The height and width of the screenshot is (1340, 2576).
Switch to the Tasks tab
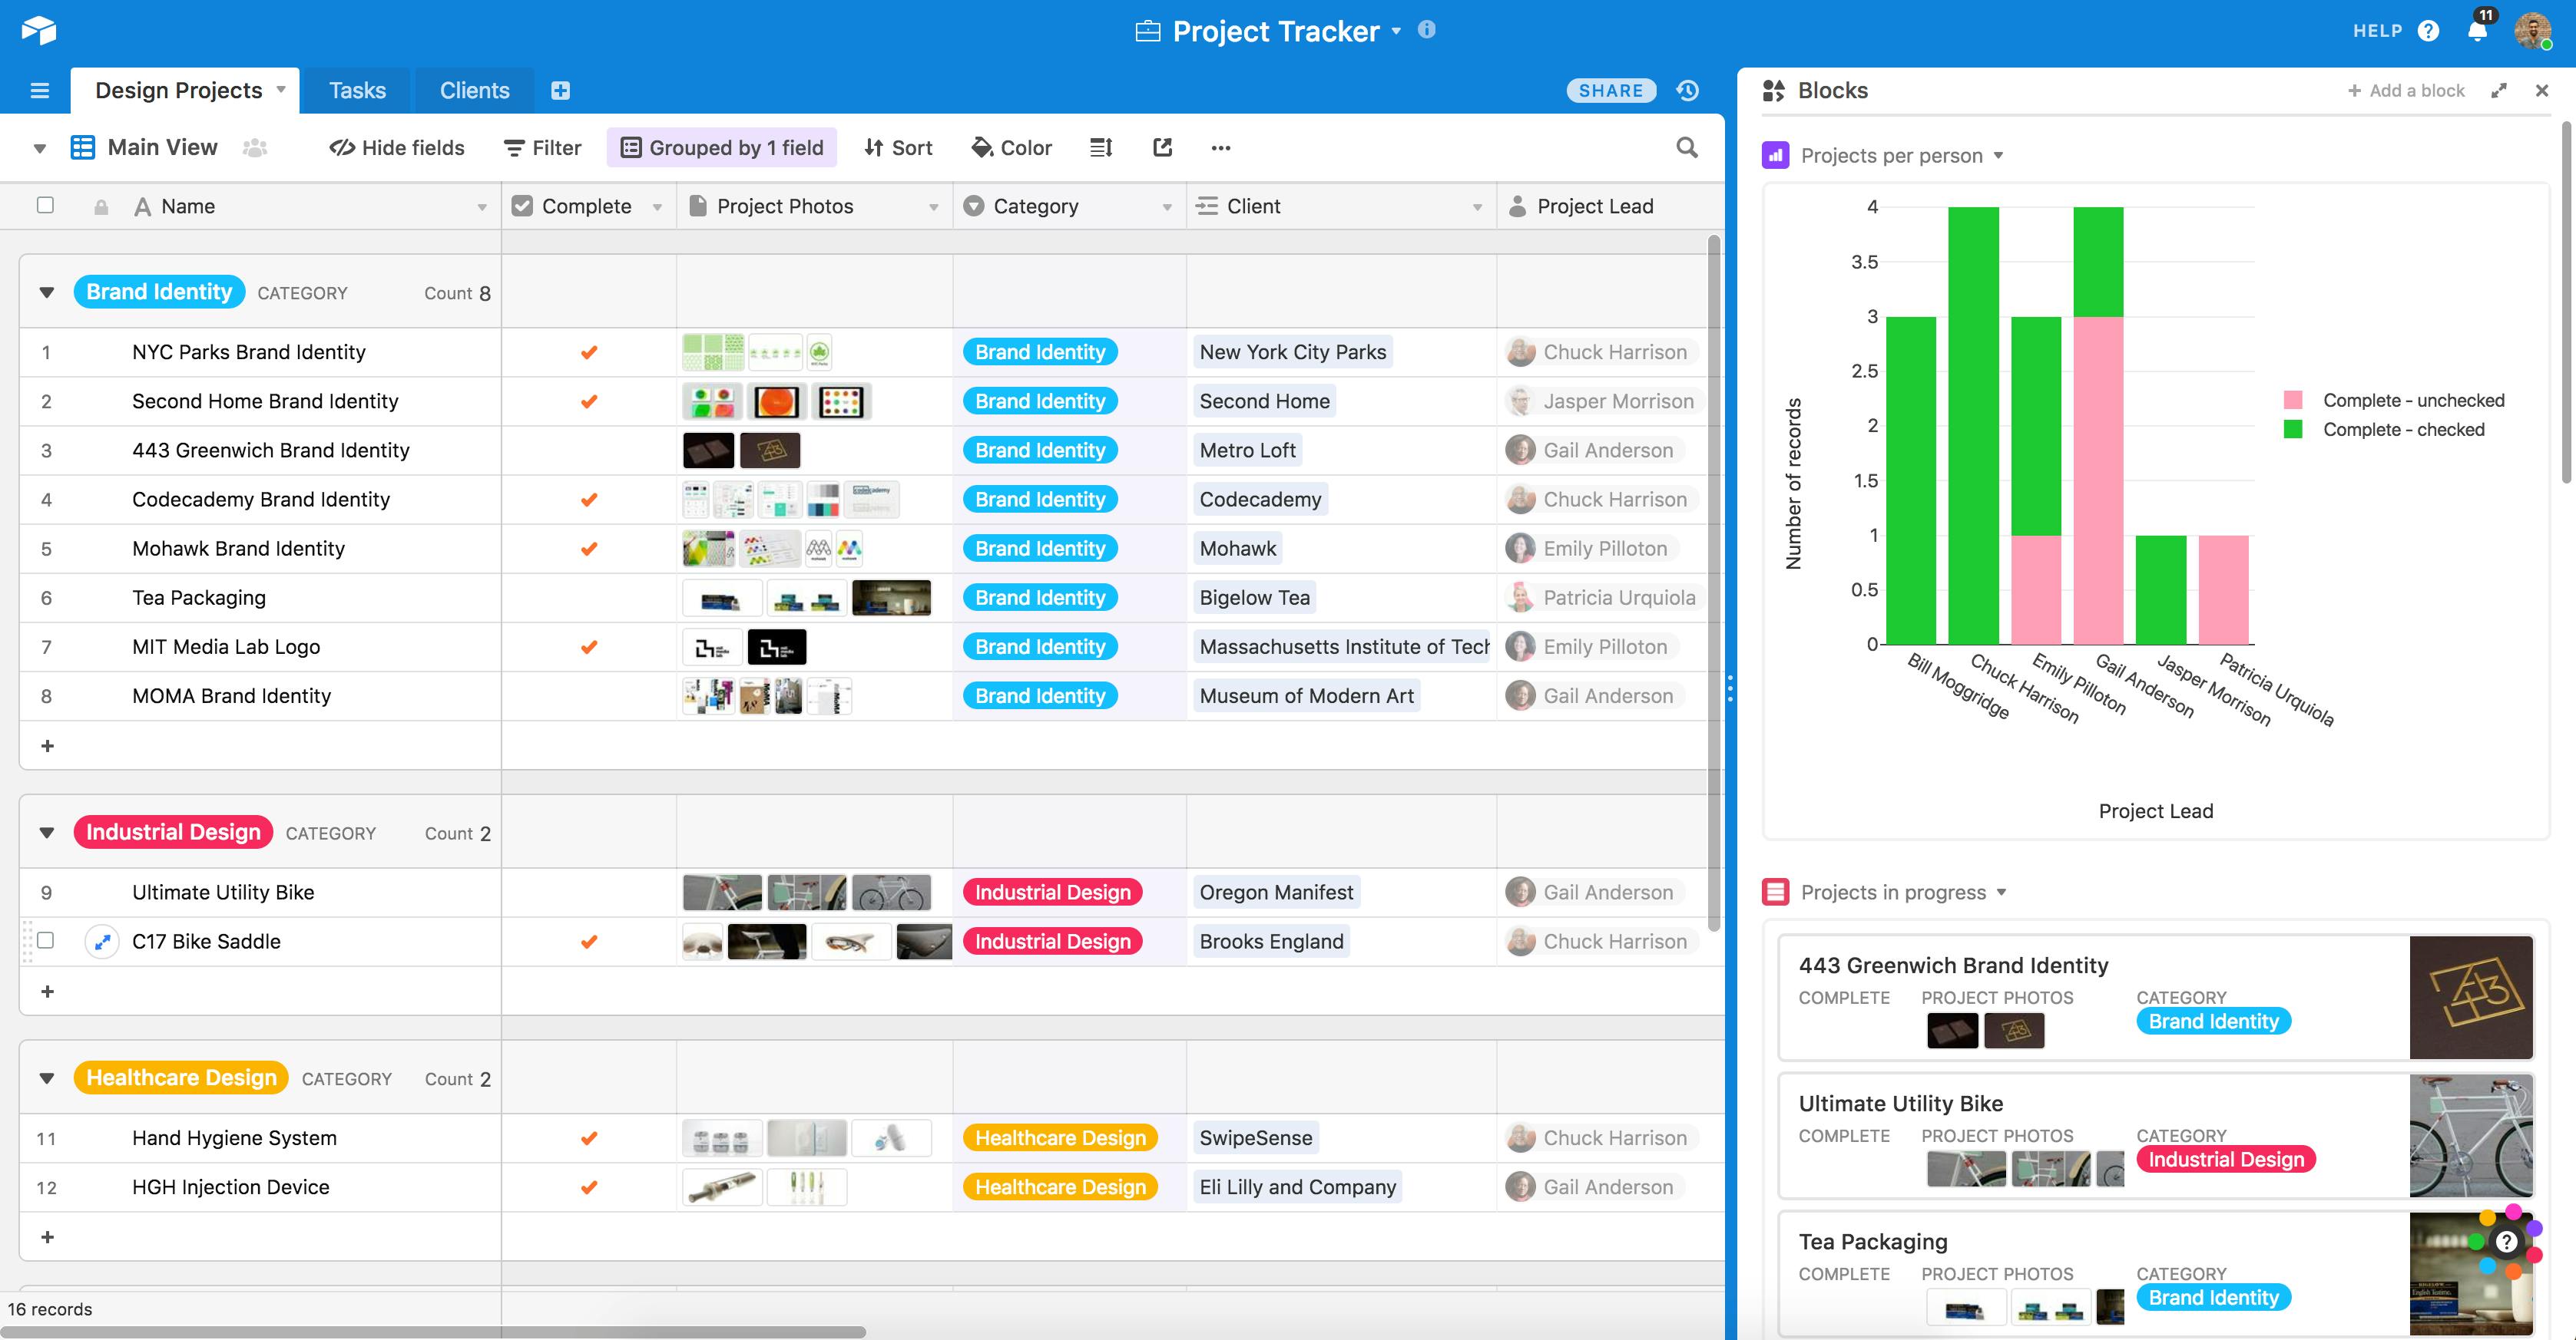point(356,90)
